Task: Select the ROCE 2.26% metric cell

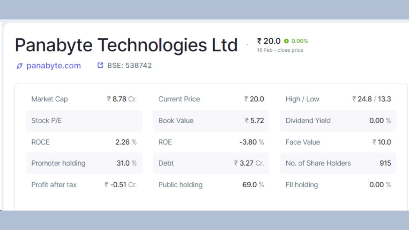Action: pos(84,142)
